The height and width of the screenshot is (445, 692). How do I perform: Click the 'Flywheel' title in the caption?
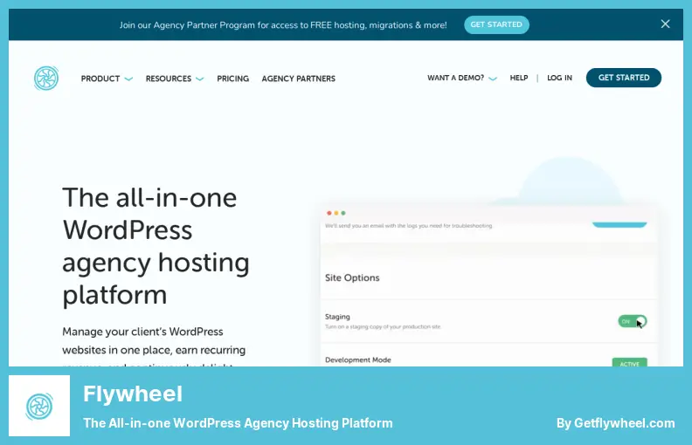133,394
